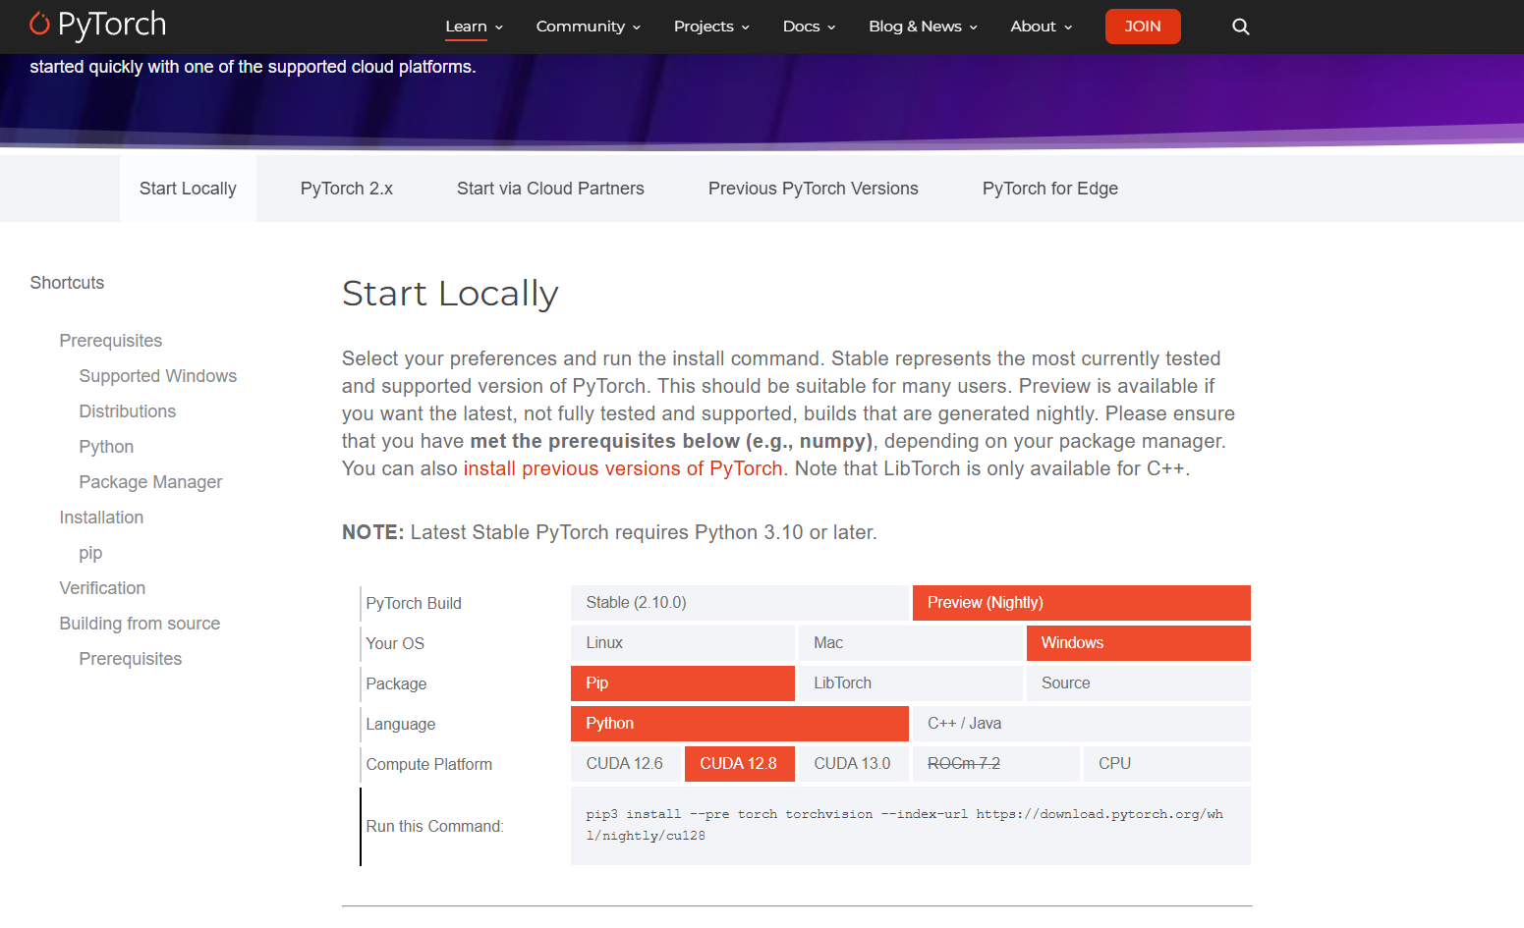Select the Source package option
Viewport: 1524px width, 928px height.
coord(1139,683)
